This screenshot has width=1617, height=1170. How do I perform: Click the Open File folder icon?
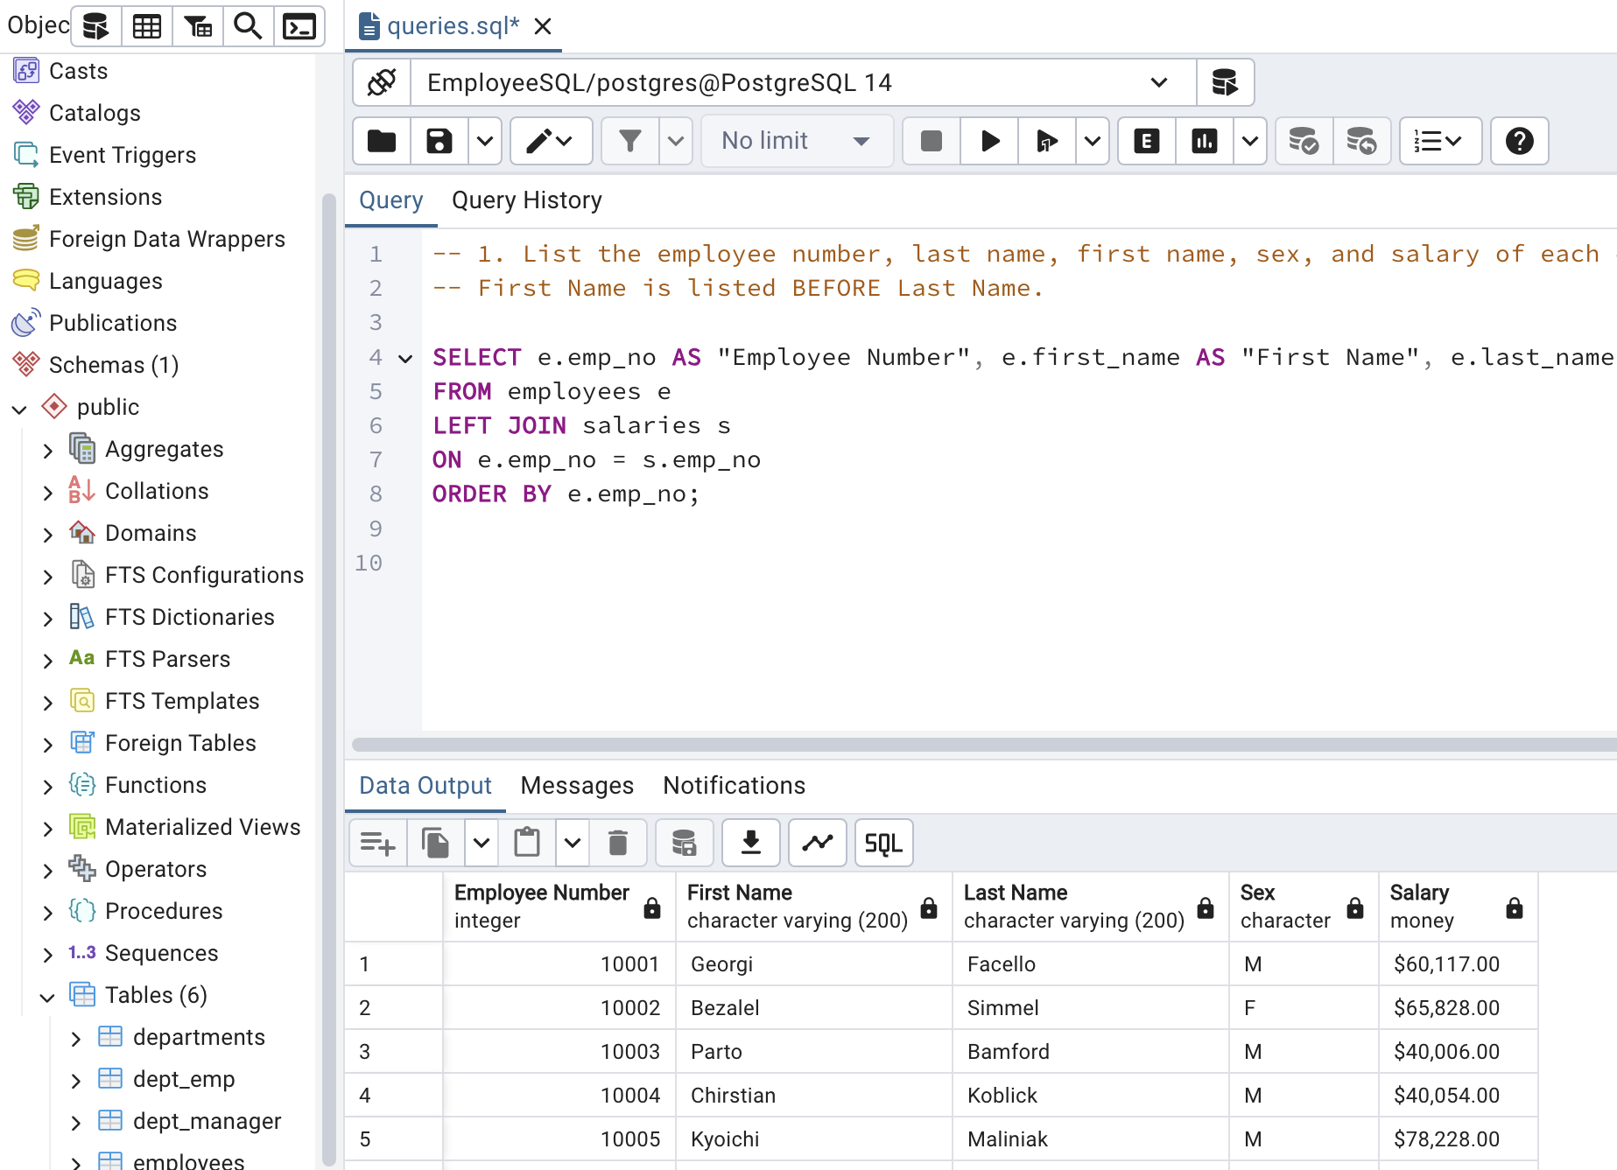(382, 141)
